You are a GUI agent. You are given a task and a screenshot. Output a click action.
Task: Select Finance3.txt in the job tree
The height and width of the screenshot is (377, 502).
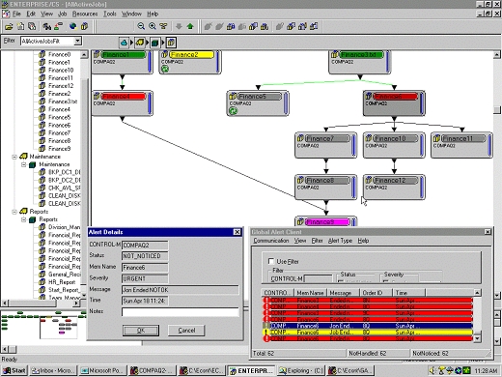click(x=63, y=101)
